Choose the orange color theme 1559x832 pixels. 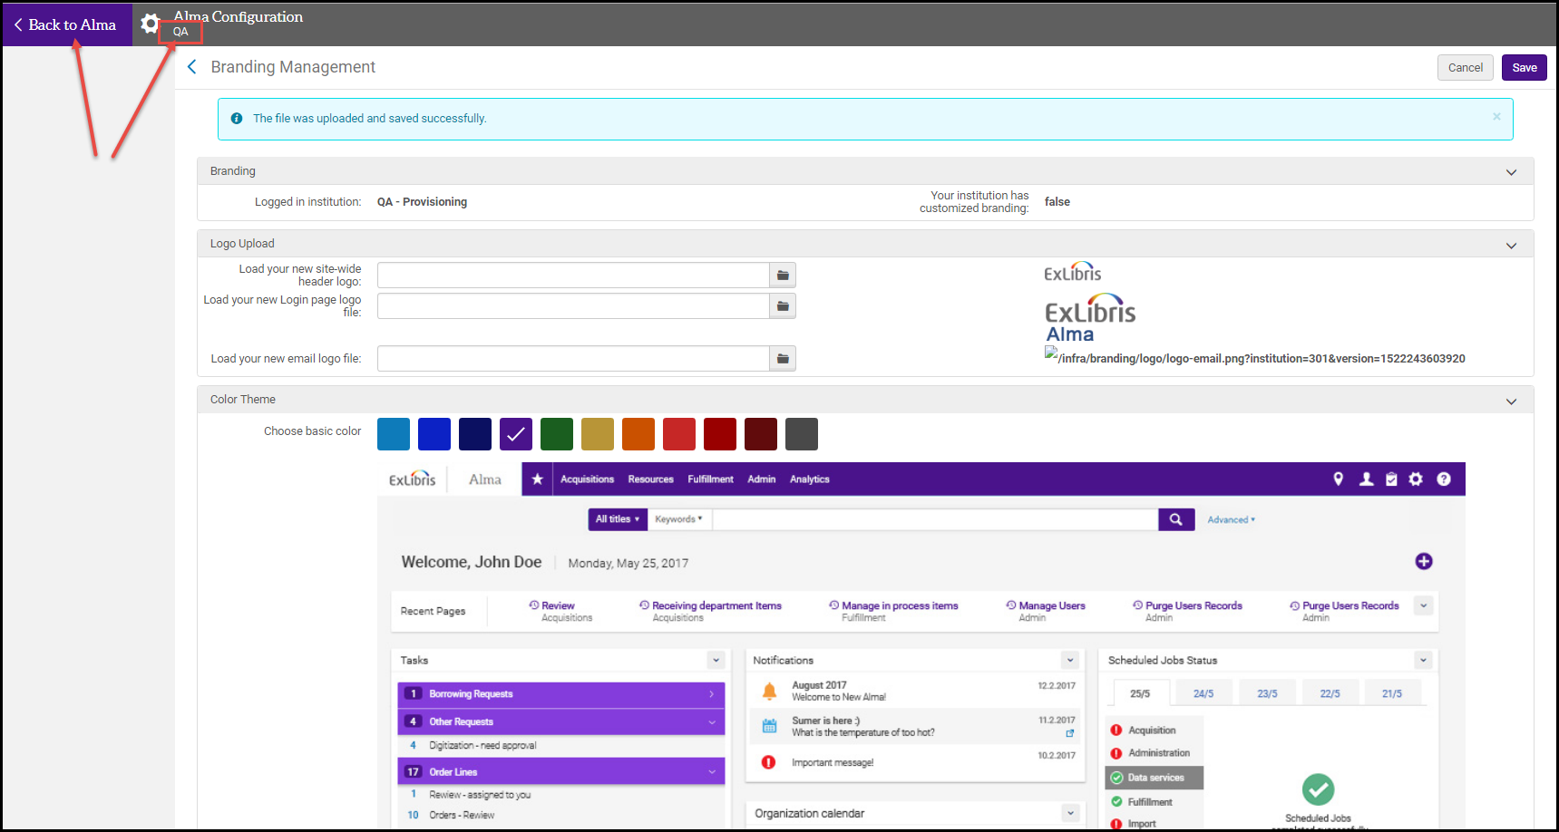click(x=638, y=434)
